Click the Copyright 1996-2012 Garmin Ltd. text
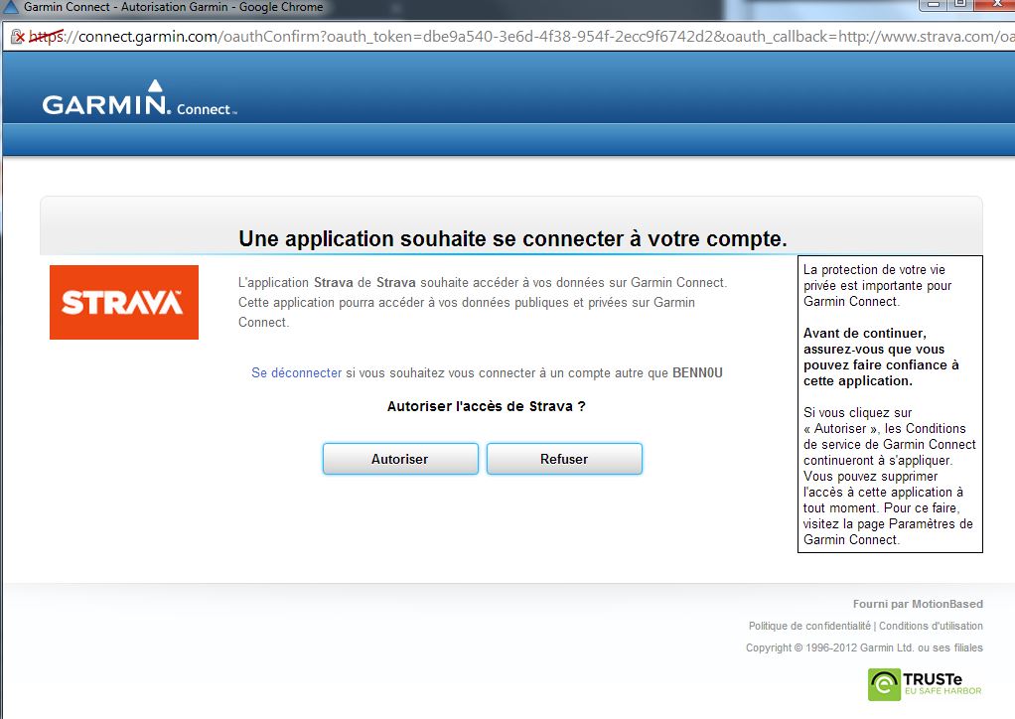This screenshot has height=719, width=1015. click(x=864, y=647)
